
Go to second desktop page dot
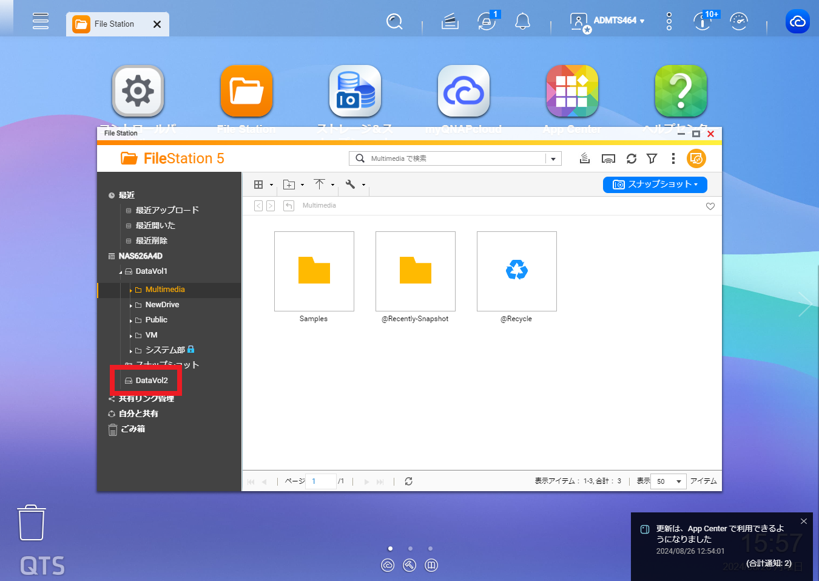pyautogui.click(x=410, y=548)
